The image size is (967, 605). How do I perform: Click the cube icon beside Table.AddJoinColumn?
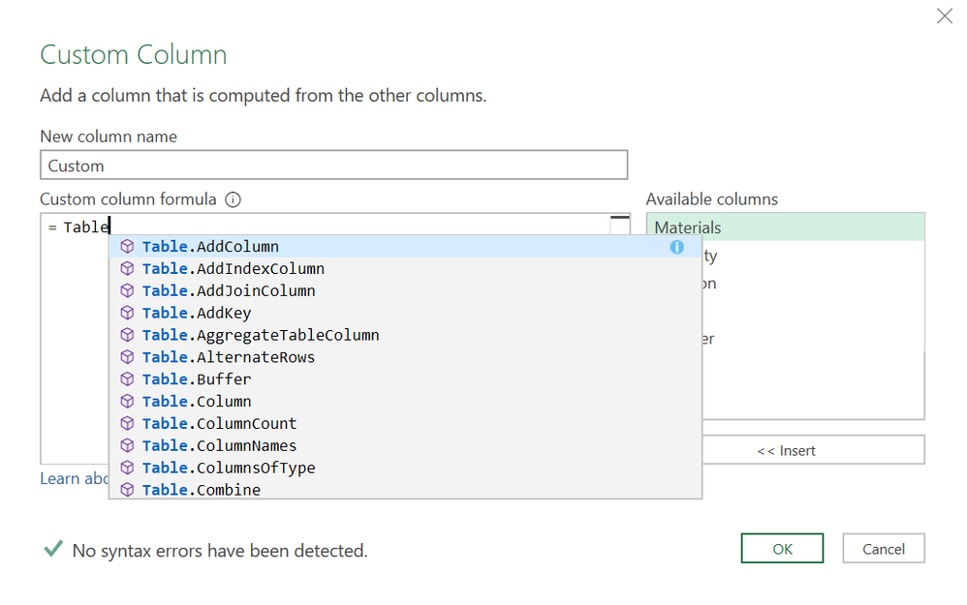[x=127, y=290]
